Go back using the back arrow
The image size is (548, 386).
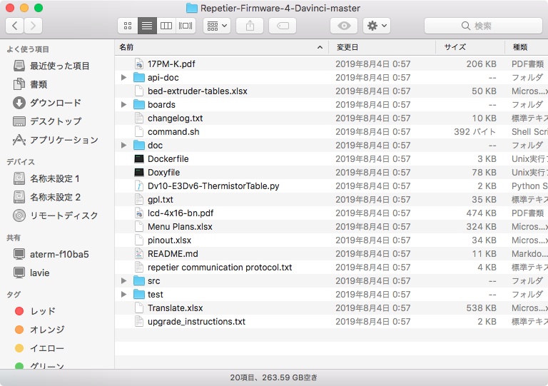[14, 26]
